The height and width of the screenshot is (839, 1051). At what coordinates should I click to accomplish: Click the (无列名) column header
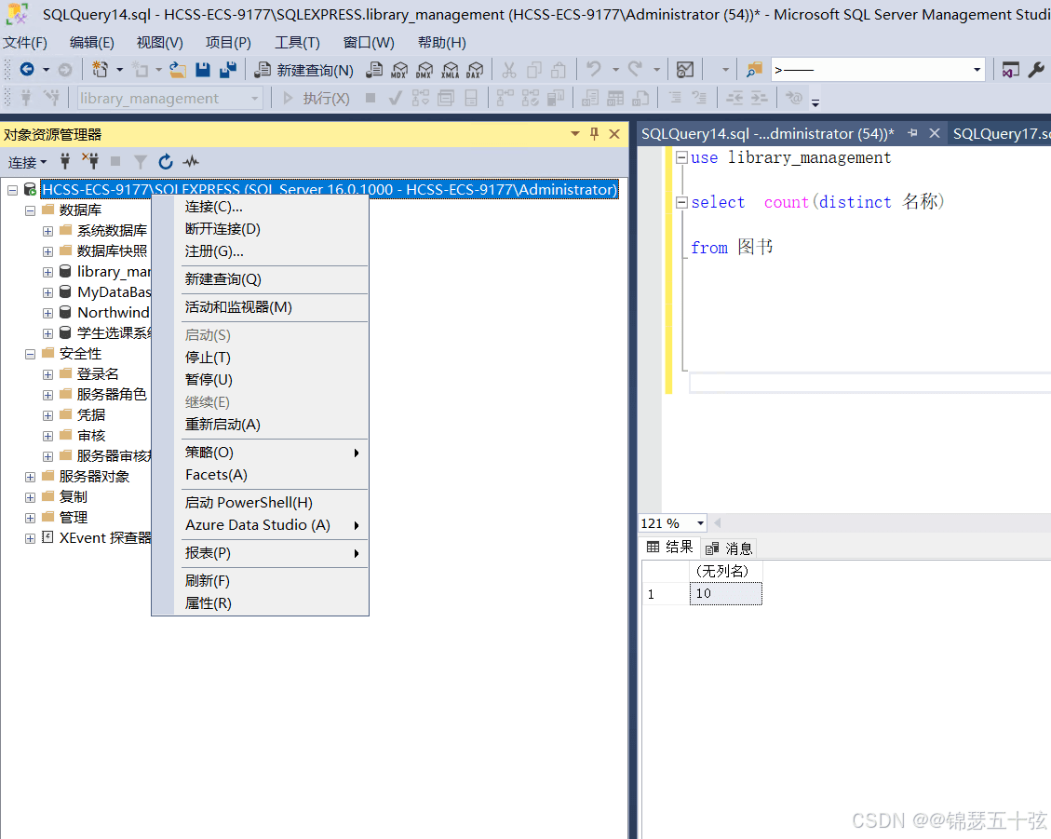point(726,572)
